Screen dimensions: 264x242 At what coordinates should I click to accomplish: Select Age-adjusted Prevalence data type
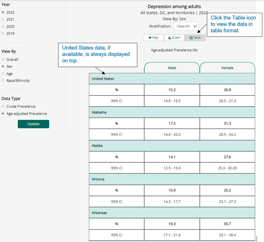point(3,113)
